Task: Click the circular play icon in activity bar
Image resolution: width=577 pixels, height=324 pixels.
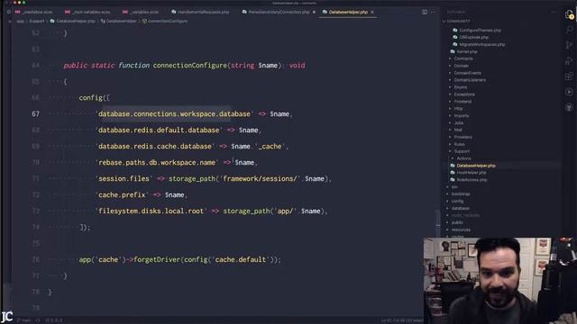Action: (x=569, y=92)
